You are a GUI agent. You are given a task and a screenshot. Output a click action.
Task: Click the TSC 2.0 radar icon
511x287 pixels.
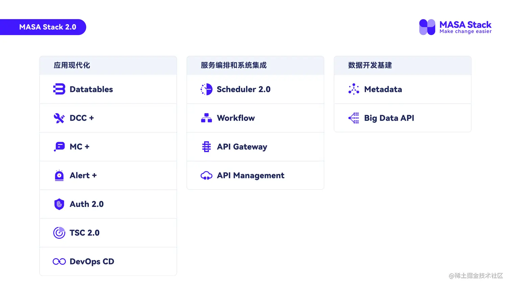pos(59,233)
